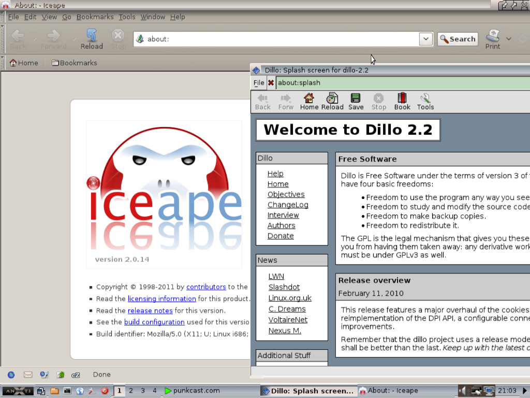The height and width of the screenshot is (398, 530).
Task: Click the show desktop taskbar icon
Action: 41,391
